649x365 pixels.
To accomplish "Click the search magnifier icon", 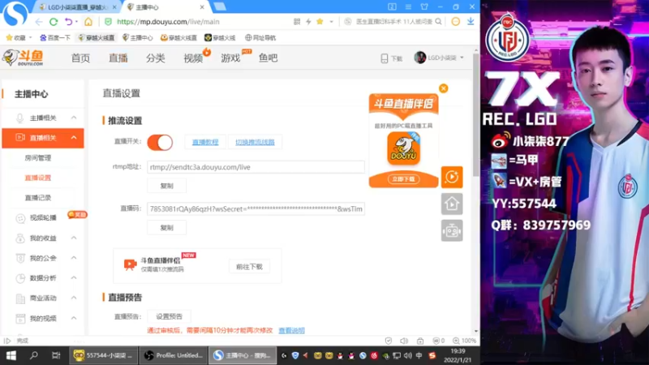I will [x=438, y=22].
